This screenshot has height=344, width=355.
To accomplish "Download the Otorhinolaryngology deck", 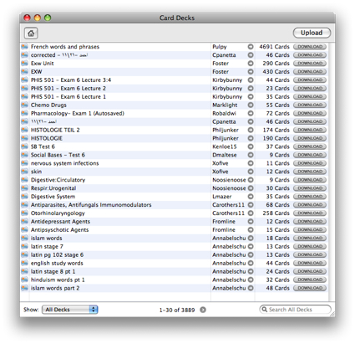I will pyautogui.click(x=310, y=213).
